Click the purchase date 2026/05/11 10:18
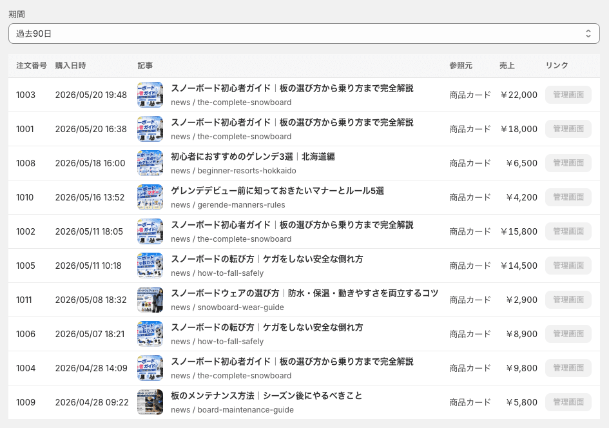Image resolution: width=609 pixels, height=428 pixels. tap(88, 266)
